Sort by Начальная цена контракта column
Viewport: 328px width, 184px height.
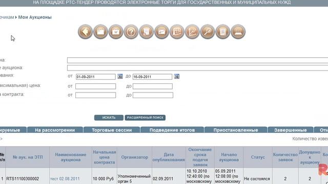tap(105, 157)
